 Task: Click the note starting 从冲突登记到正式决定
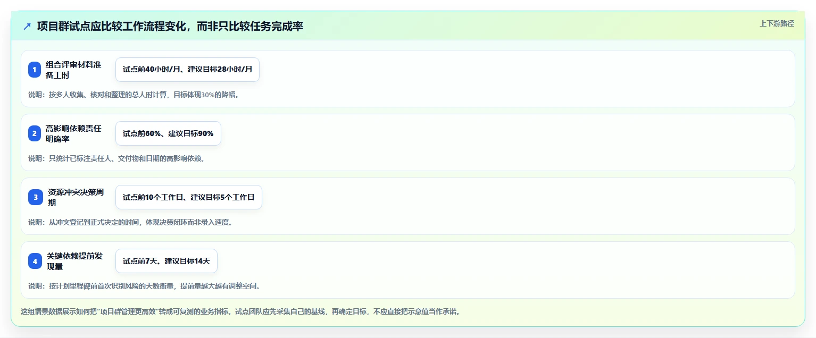[x=130, y=222]
